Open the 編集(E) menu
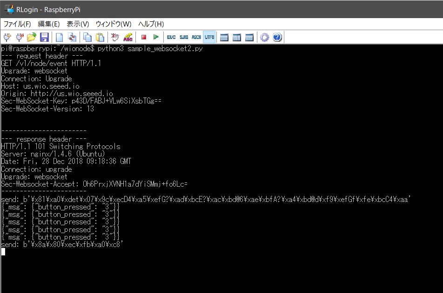The image size is (443, 293). coord(48,24)
